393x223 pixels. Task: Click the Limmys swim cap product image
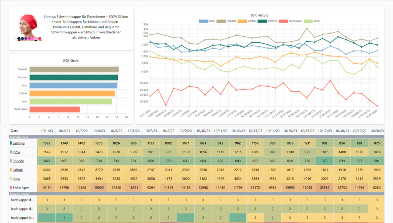tap(28, 28)
